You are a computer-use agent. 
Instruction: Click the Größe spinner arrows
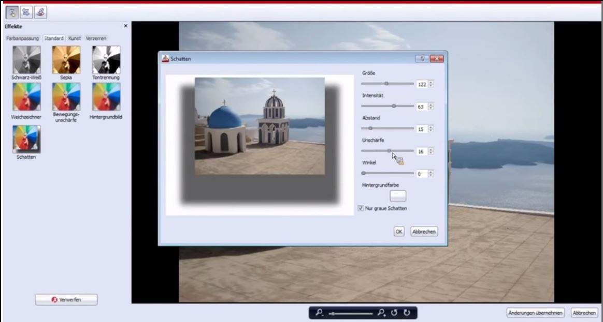431,84
